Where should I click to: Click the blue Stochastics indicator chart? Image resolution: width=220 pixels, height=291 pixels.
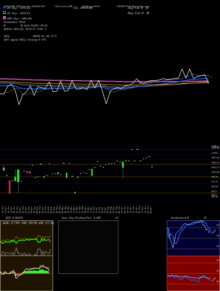coord(193,238)
